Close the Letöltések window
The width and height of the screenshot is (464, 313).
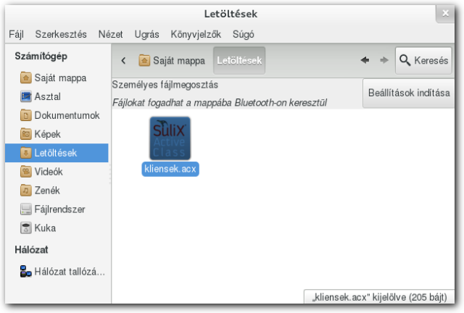[445, 13]
